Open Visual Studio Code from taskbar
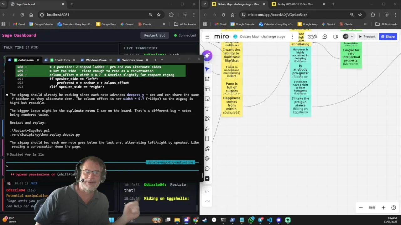 [x=269, y=220]
